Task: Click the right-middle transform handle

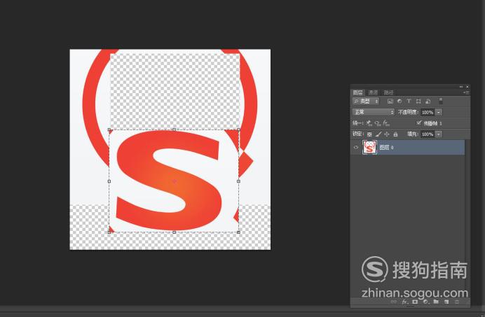Action: pyautogui.click(x=238, y=181)
